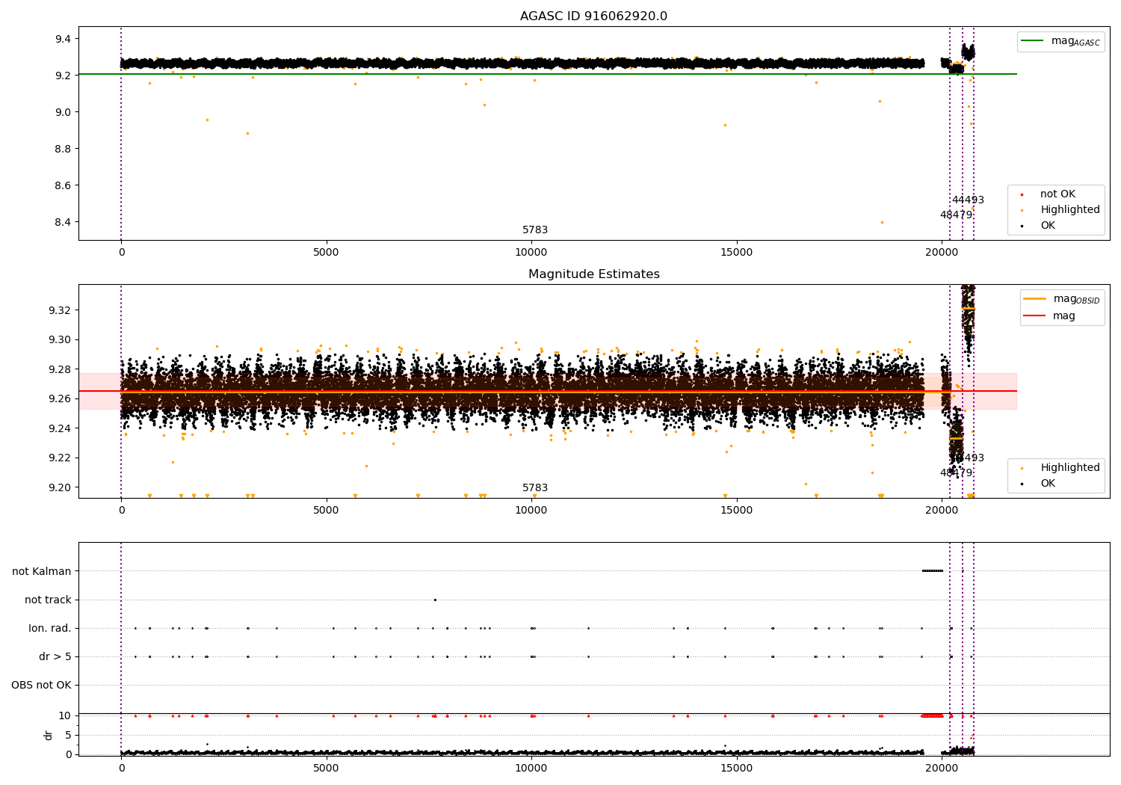This screenshot has width=1121, height=785.
Task: Click y-axis tick '9.26' in middle plot
Action: click(x=61, y=398)
